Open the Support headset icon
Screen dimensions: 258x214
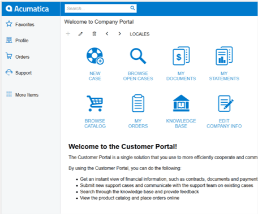[9, 72]
